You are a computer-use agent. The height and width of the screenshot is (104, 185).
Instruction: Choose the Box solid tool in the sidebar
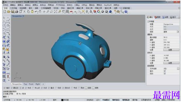click(4, 41)
